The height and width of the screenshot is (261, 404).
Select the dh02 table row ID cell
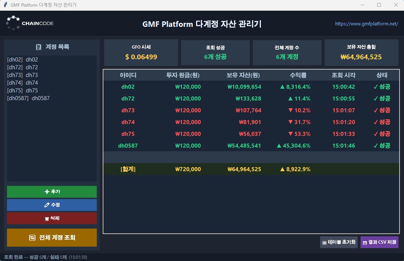128,87
